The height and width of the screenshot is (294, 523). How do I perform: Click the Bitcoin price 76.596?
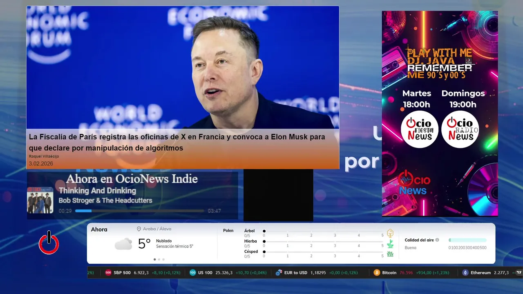coord(406,273)
